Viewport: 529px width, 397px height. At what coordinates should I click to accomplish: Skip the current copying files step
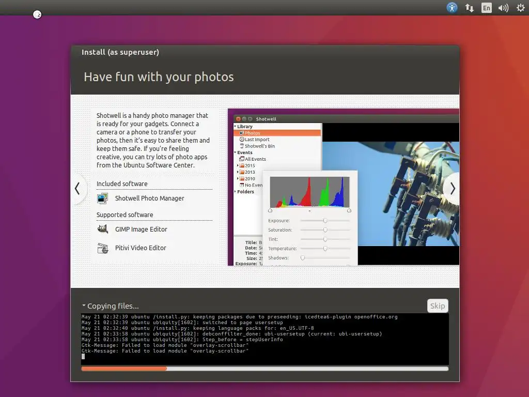tap(438, 306)
